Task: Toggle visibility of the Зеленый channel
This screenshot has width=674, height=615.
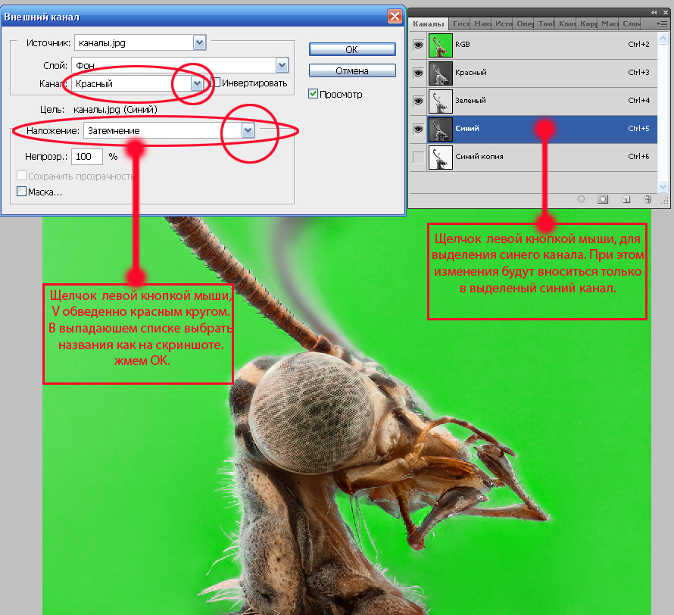Action: [x=417, y=101]
